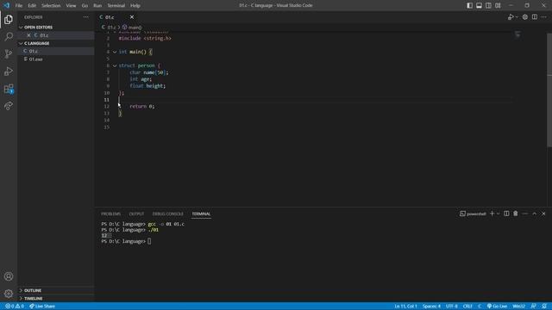Switch to the Output tab

point(136,214)
